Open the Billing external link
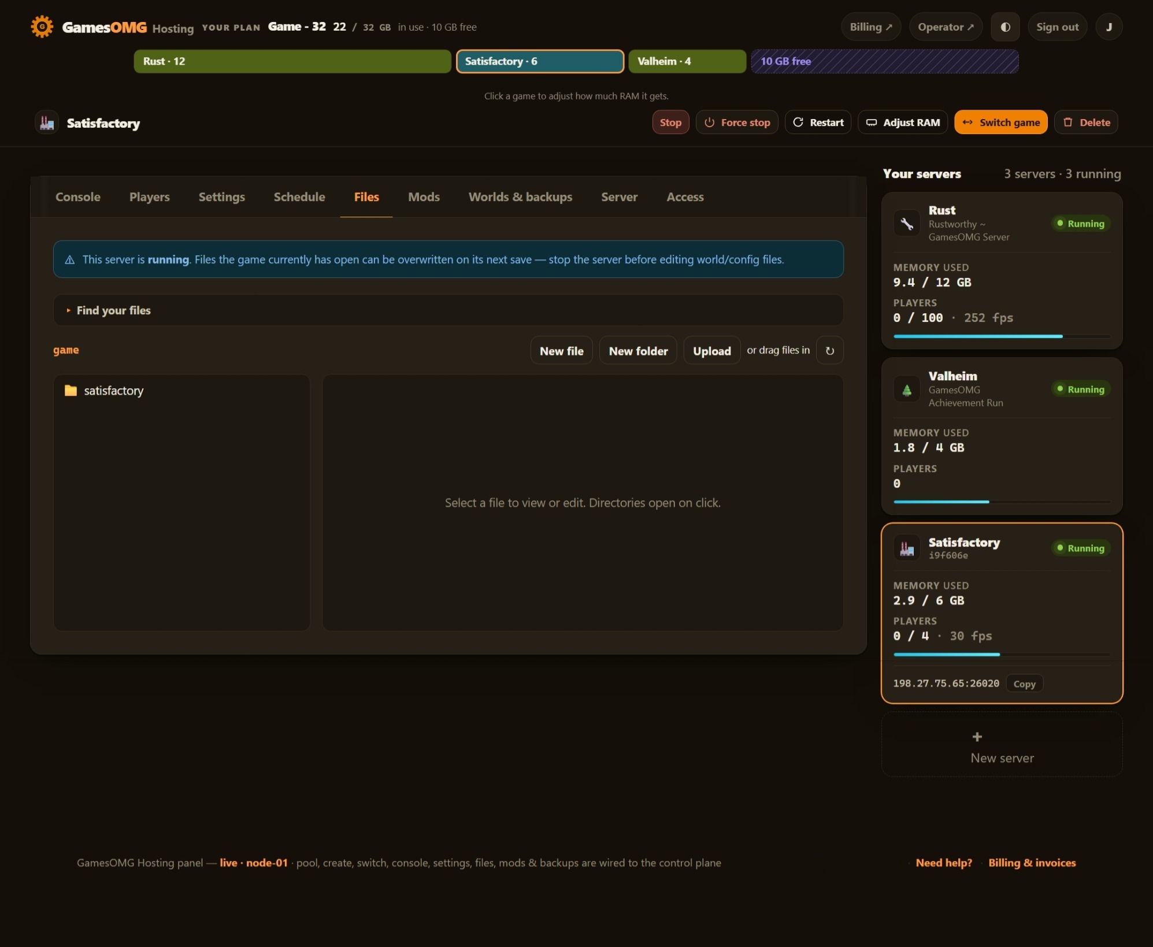The height and width of the screenshot is (947, 1153). coord(870,27)
